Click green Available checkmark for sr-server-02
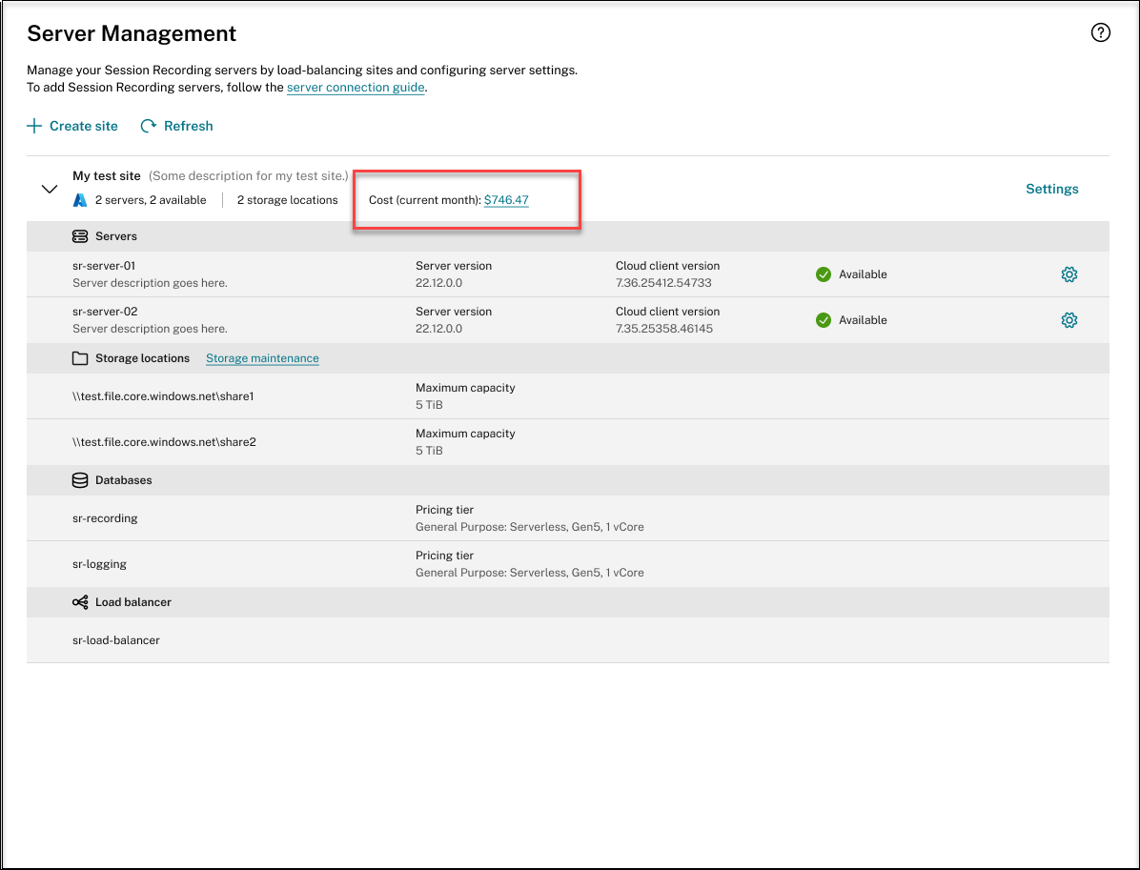The width and height of the screenshot is (1140, 870). (x=824, y=320)
